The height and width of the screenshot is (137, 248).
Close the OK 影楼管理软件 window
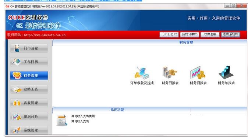pos(242,6)
